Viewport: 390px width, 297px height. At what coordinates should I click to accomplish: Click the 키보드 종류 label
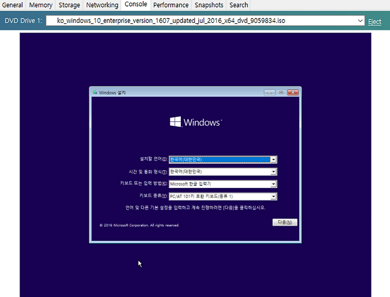coord(153,196)
